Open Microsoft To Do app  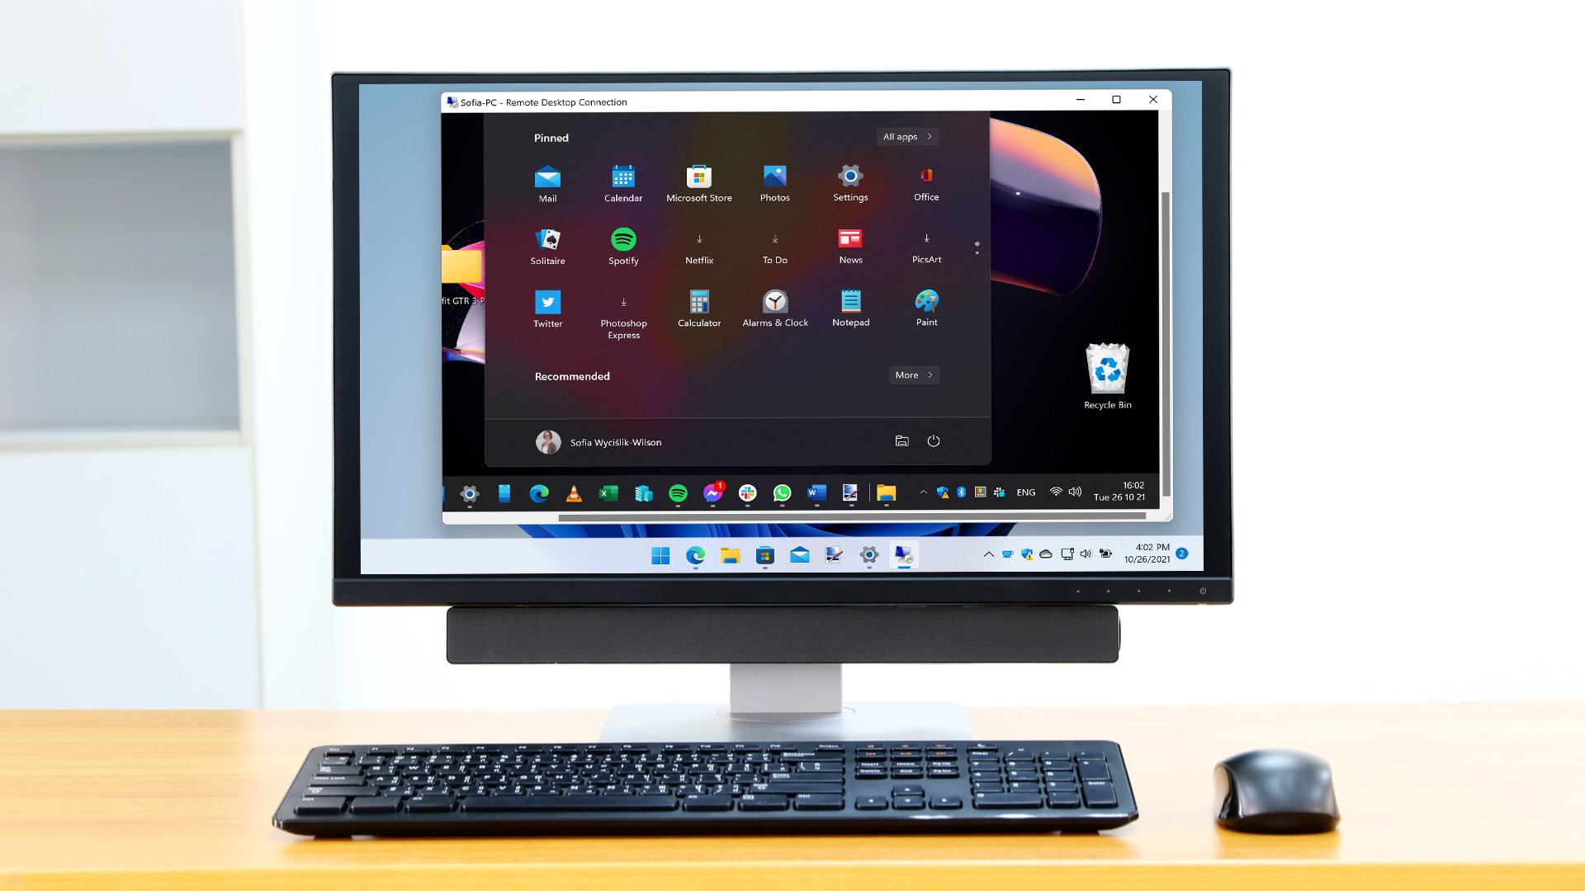[x=774, y=245]
